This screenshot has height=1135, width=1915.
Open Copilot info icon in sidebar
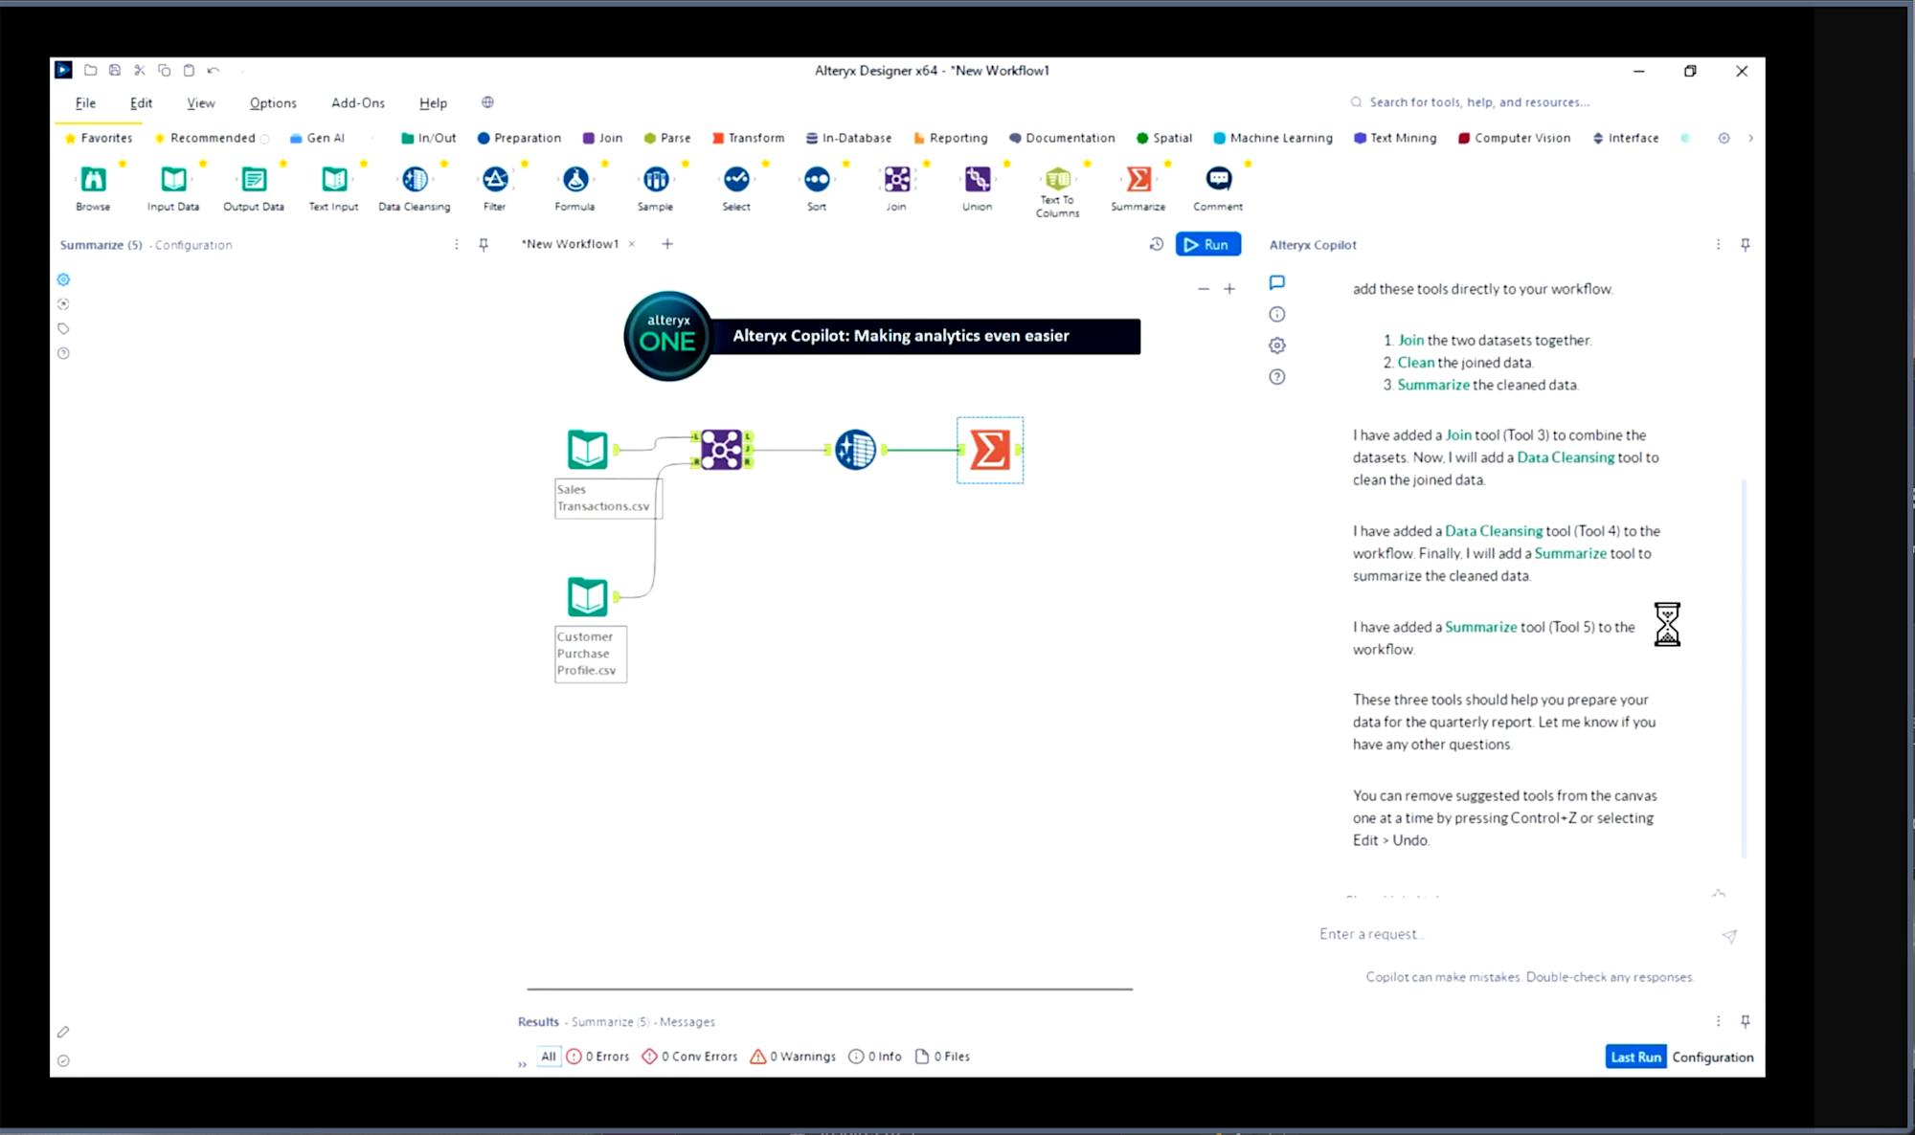coord(1276,314)
